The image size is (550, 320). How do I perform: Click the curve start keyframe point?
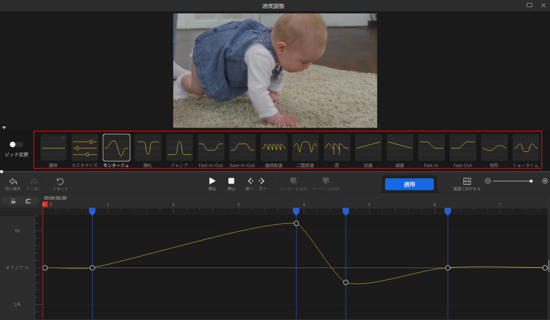click(x=45, y=268)
